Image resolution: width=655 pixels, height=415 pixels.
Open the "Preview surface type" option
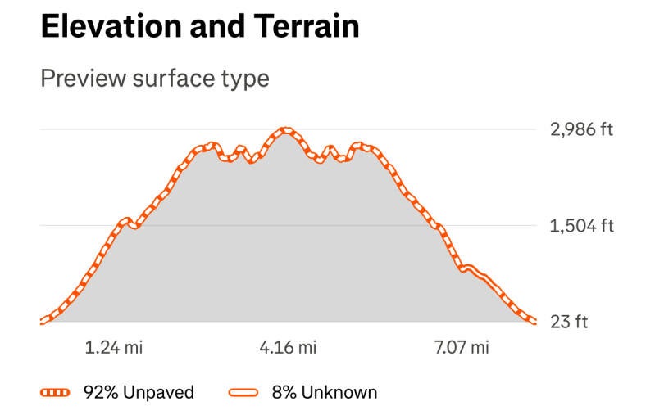tap(155, 79)
